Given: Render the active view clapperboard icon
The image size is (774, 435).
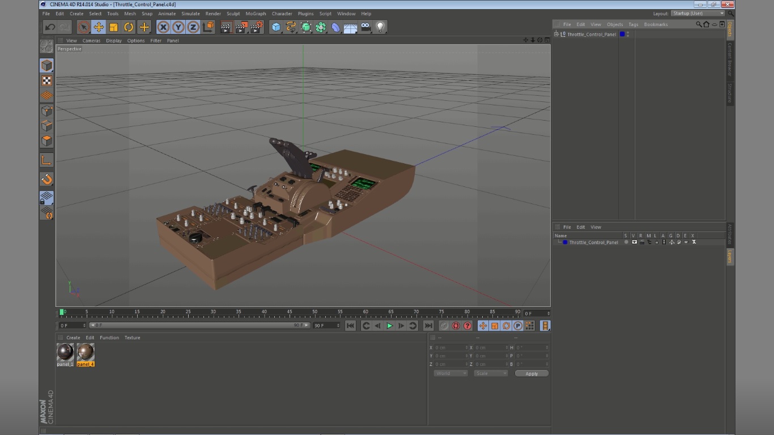Looking at the screenshot, I should pos(226,27).
